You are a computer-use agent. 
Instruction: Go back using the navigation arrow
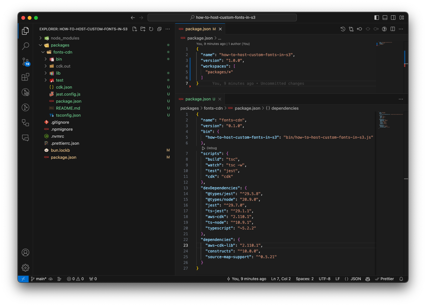tap(133, 18)
